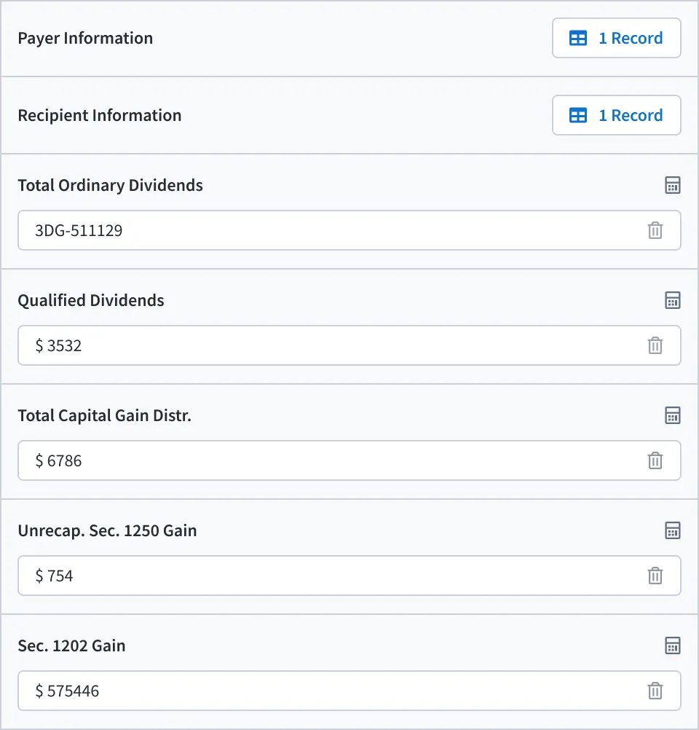699x730 pixels.
Task: Open calculator for Total Capital Gain Distr.
Action: click(x=673, y=415)
